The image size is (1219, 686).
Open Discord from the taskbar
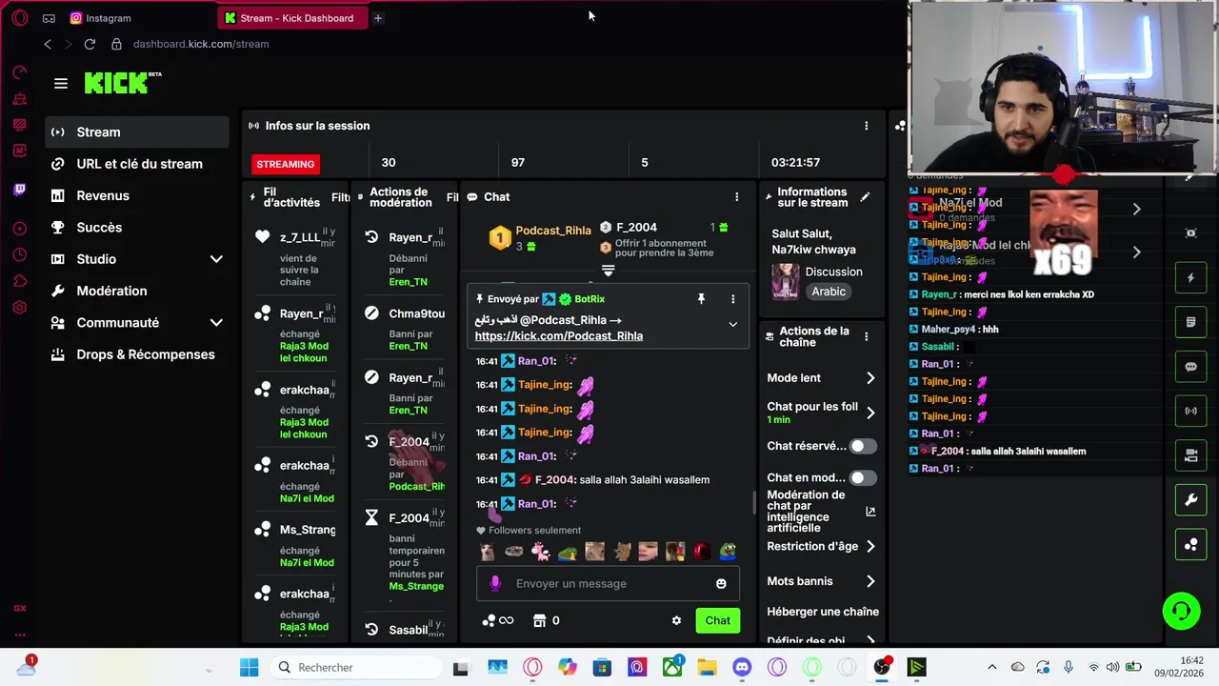742,668
